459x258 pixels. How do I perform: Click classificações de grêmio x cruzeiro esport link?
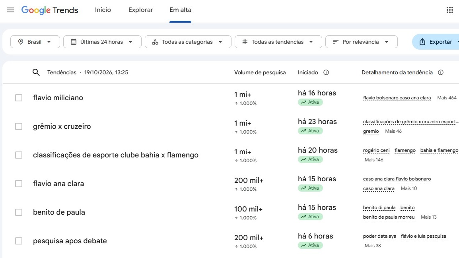pos(411,122)
